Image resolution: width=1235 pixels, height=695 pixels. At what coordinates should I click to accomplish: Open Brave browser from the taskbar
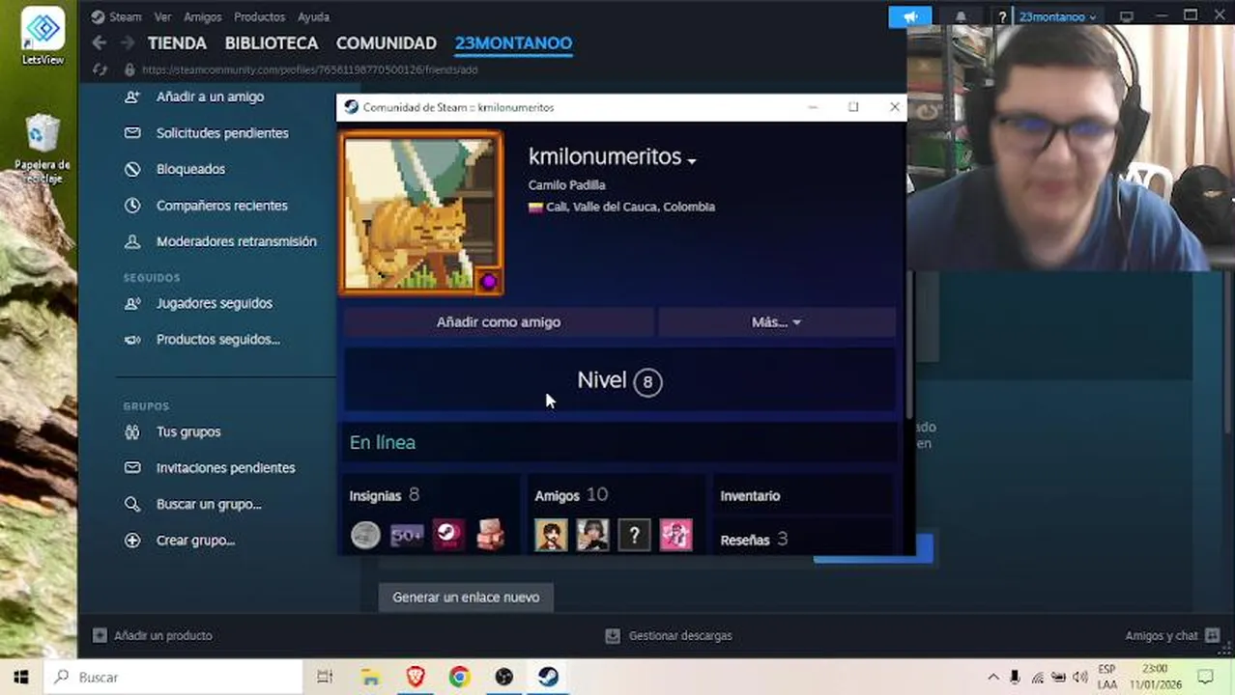(415, 677)
